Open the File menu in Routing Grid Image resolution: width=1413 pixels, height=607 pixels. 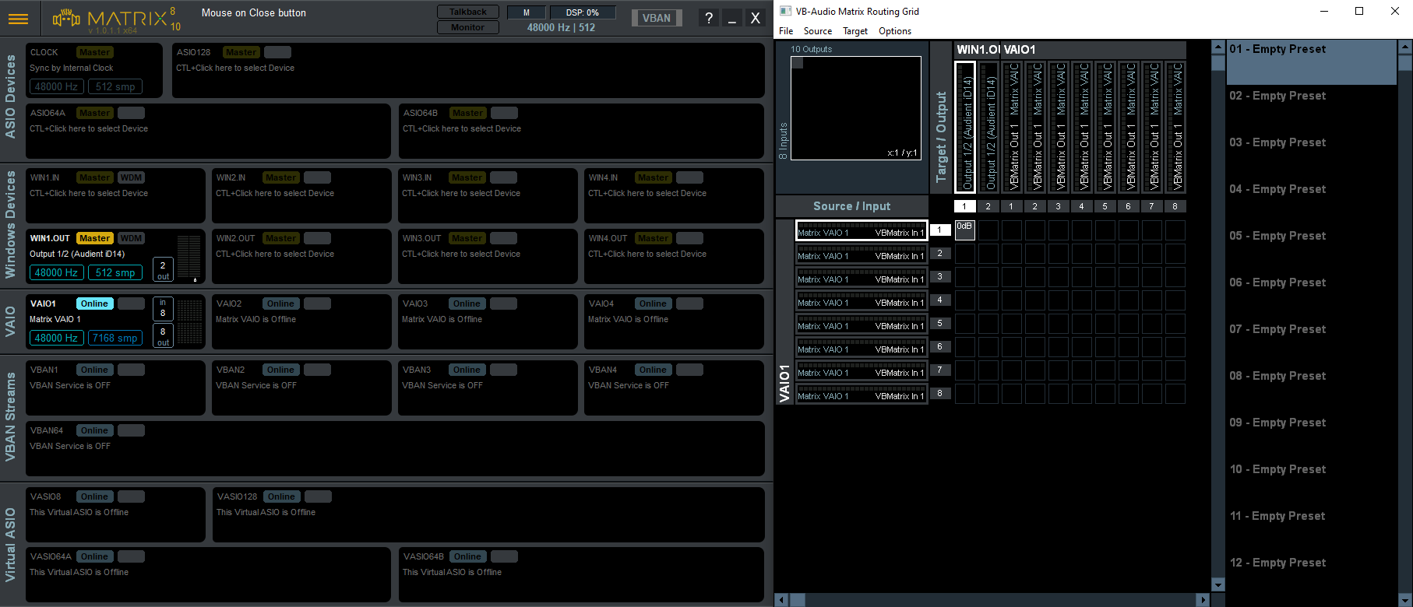[x=786, y=31]
